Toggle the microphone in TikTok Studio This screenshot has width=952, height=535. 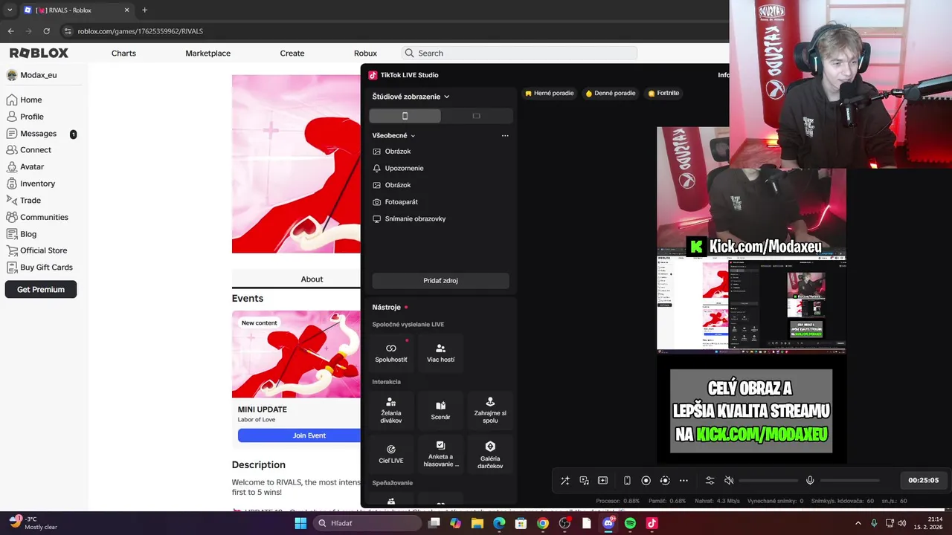(810, 481)
